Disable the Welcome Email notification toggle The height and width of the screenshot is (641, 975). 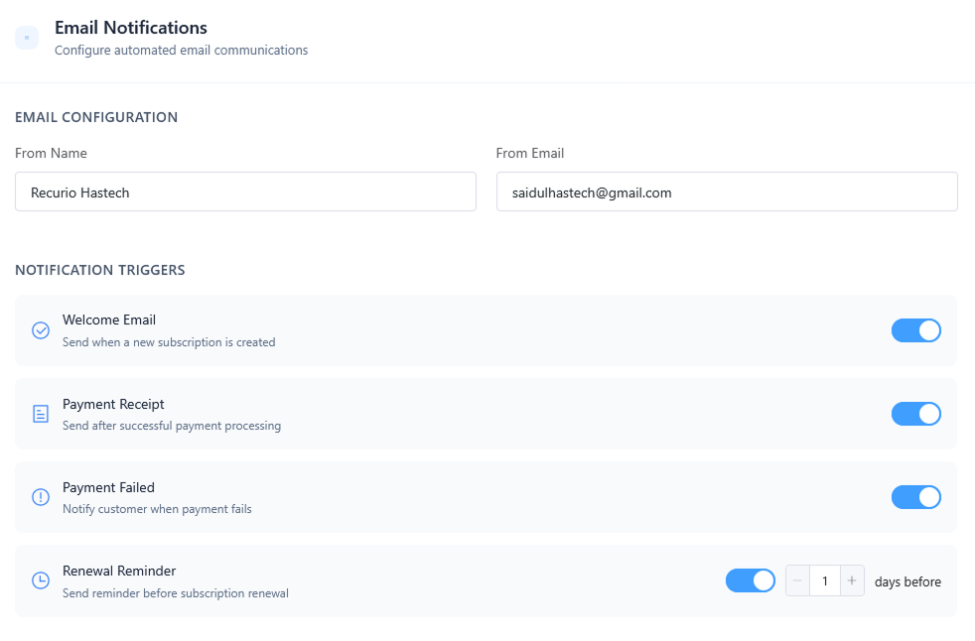[x=915, y=329]
